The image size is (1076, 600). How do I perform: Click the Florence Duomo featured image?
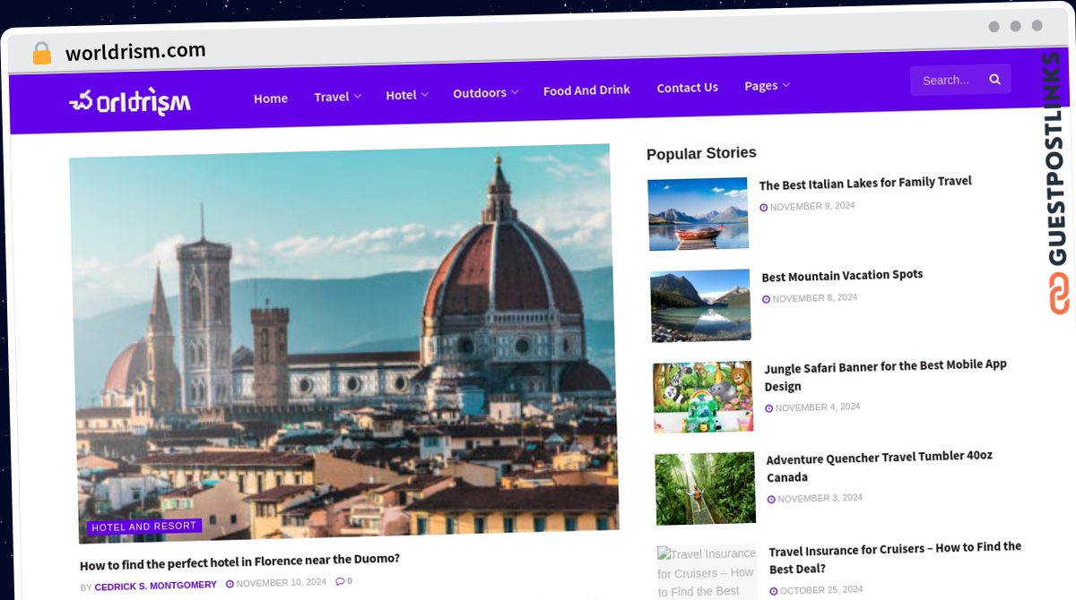click(x=343, y=343)
